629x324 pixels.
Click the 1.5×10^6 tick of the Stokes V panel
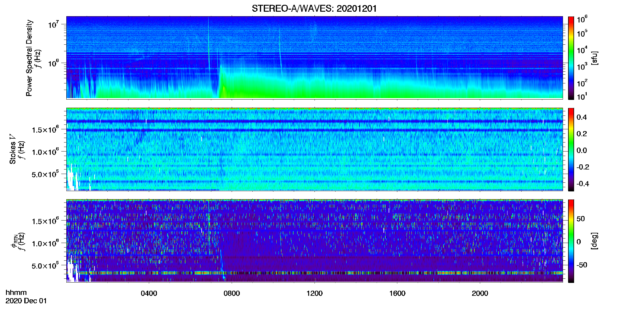[45, 129]
